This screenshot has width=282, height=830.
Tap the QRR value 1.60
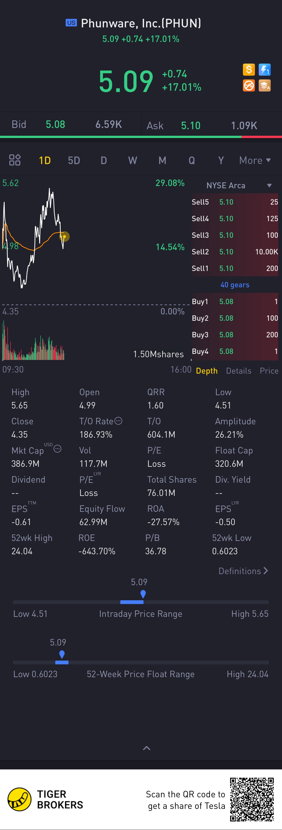pos(155,405)
